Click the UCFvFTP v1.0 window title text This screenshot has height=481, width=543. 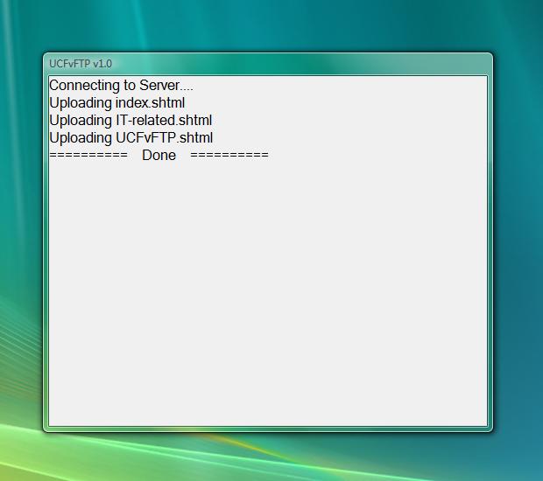click(x=81, y=64)
